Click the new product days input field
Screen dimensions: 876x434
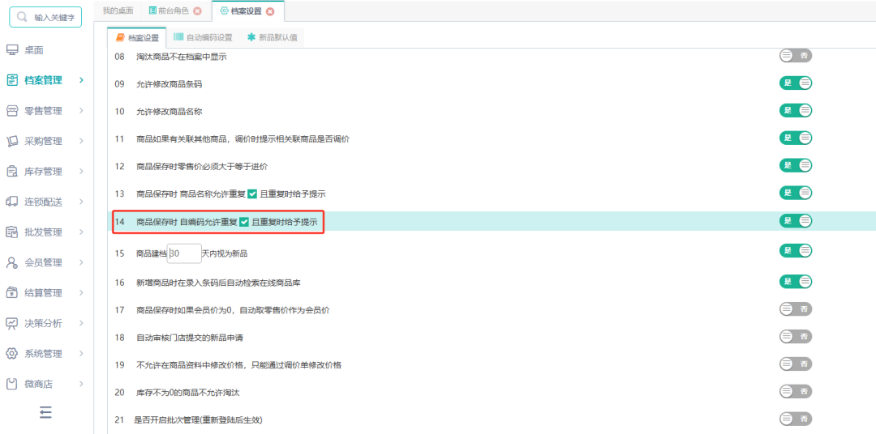point(184,253)
